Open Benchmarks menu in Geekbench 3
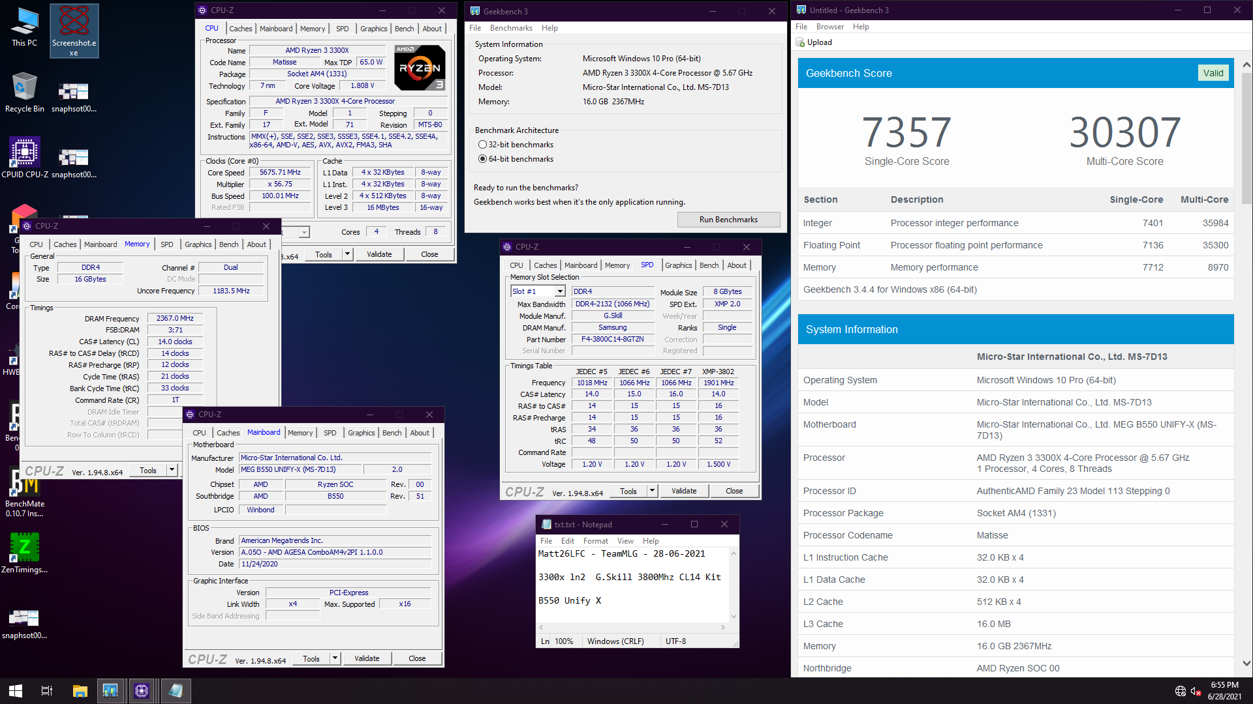This screenshot has height=704, width=1253. 511,28
